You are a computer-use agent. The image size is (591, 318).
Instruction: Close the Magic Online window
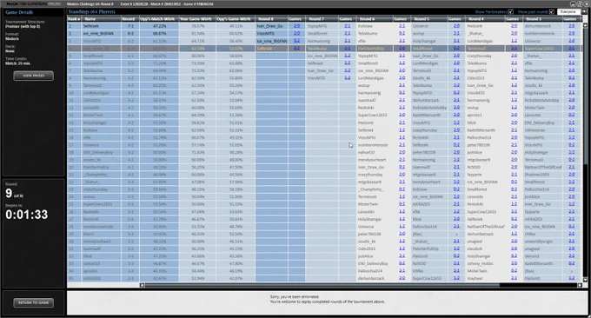click(586, 3)
